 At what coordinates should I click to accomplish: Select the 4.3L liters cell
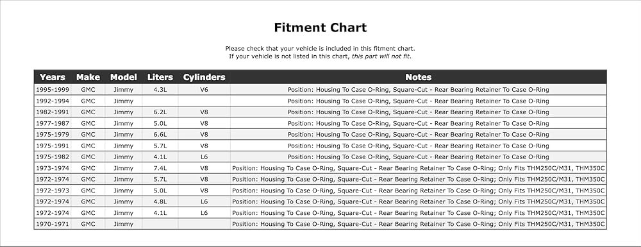click(160, 90)
